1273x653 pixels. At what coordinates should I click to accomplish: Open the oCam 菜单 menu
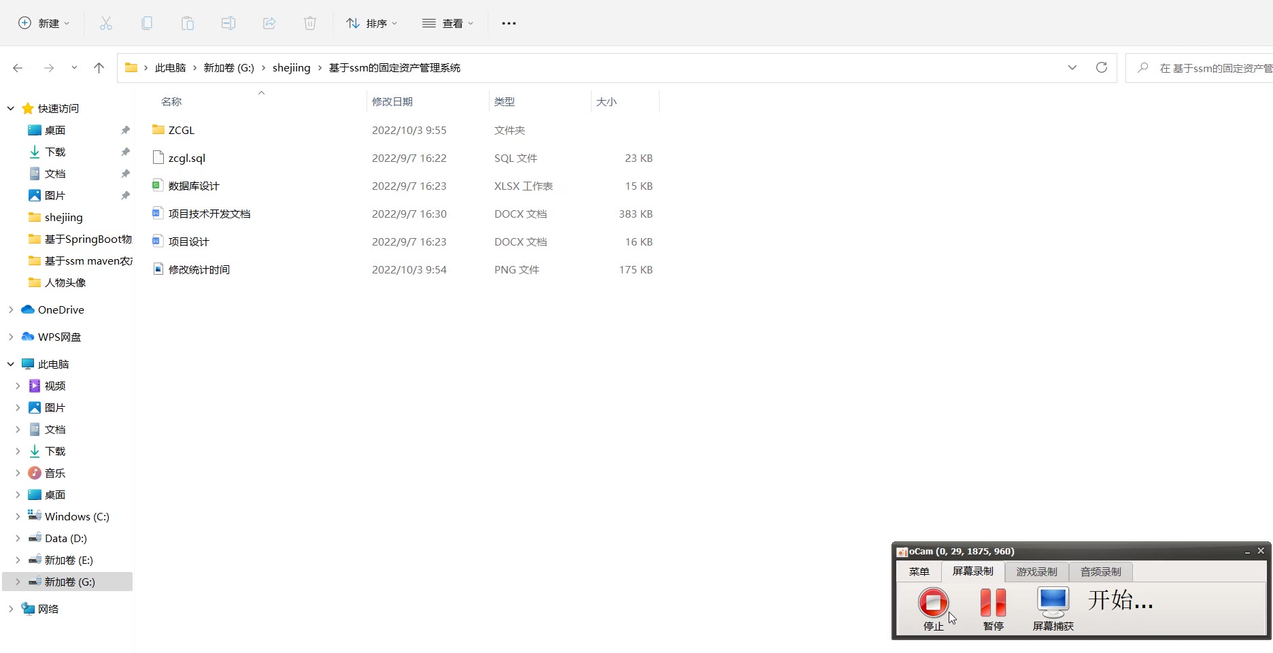(x=919, y=571)
